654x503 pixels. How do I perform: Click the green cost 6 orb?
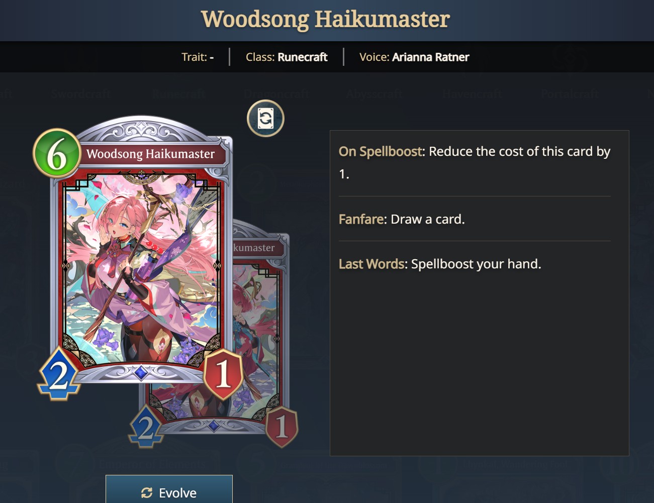click(x=57, y=153)
